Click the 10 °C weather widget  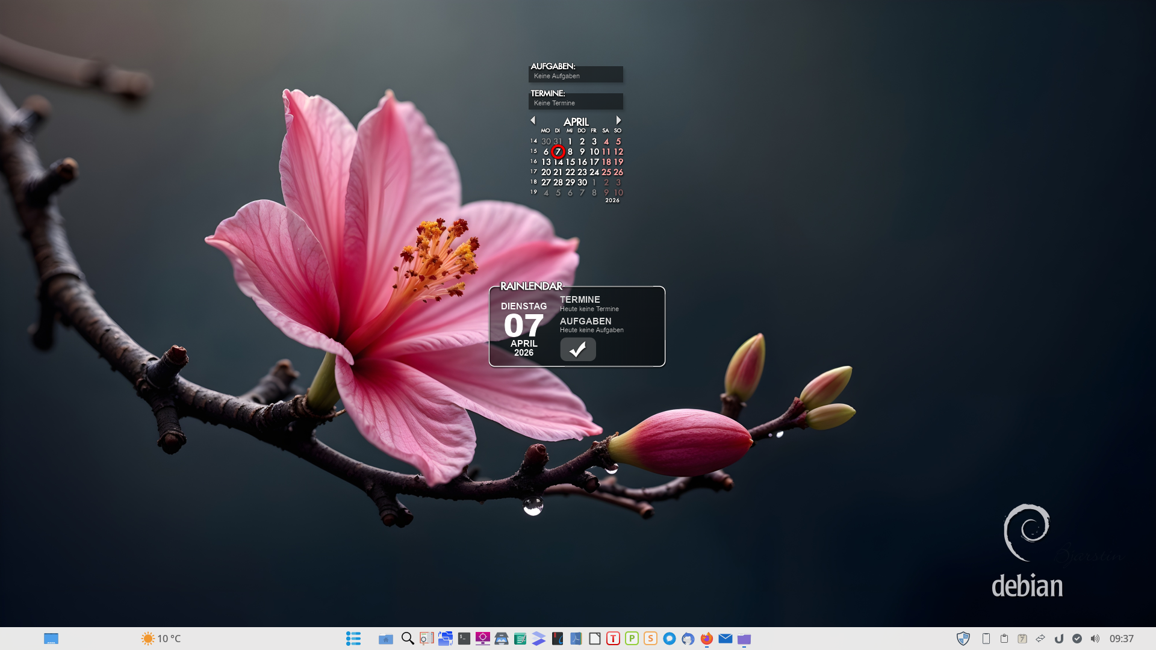[161, 639]
